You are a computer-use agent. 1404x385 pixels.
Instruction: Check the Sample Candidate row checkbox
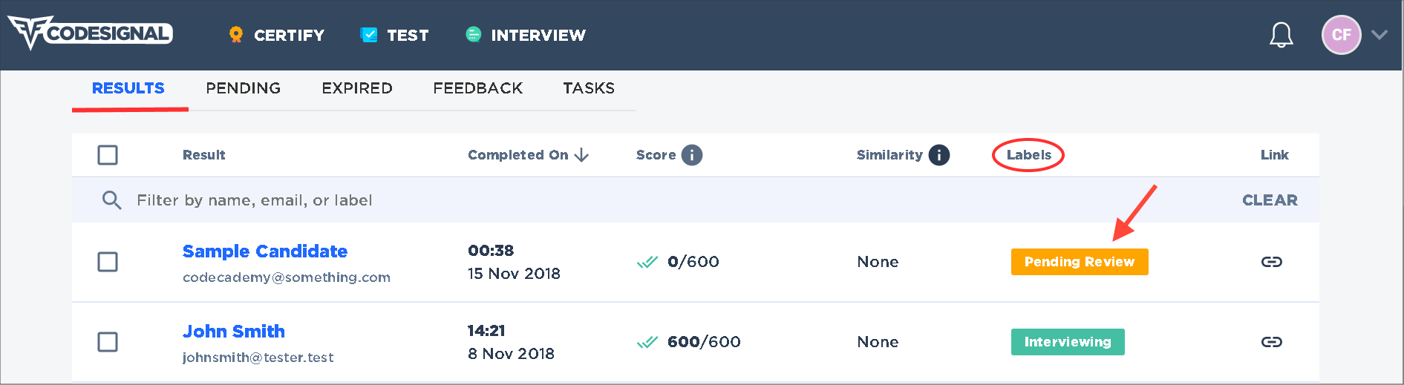(108, 262)
